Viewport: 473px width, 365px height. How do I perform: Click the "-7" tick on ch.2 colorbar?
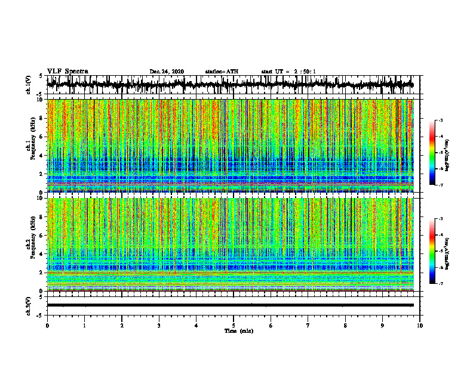tap(441, 283)
